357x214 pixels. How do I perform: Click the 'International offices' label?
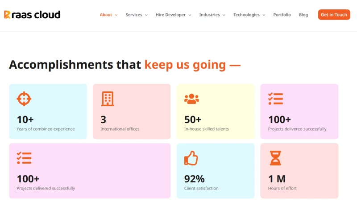coord(120,129)
